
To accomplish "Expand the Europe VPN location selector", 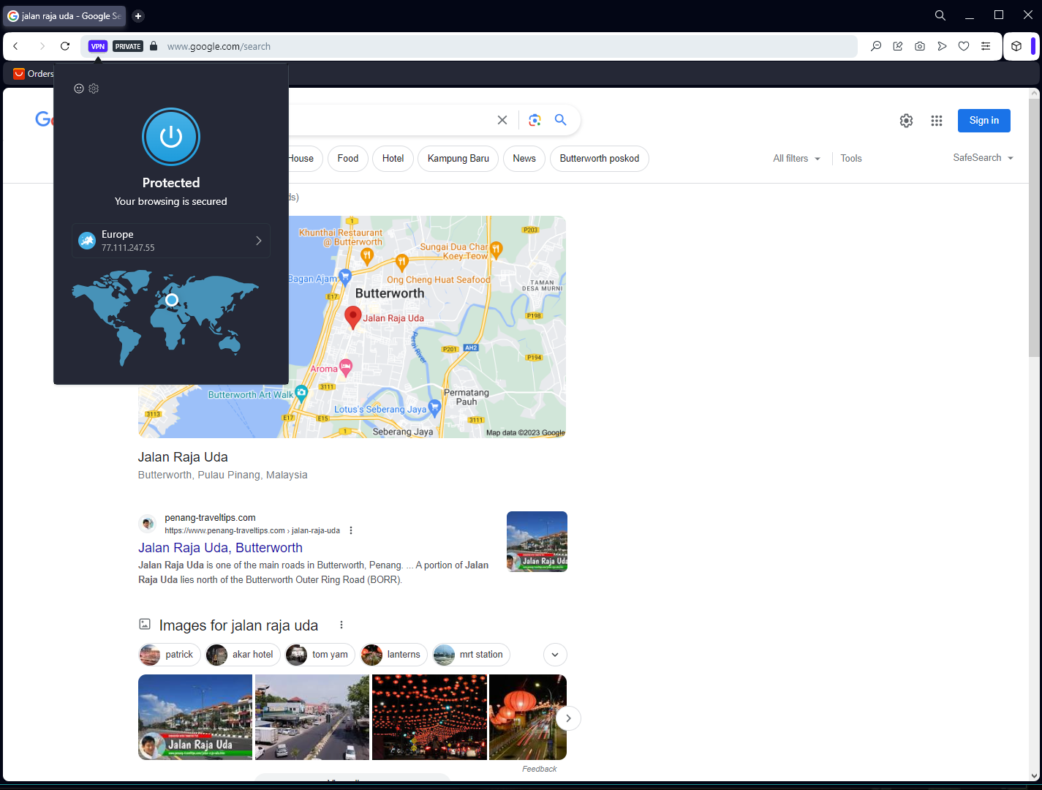I will 171,241.
